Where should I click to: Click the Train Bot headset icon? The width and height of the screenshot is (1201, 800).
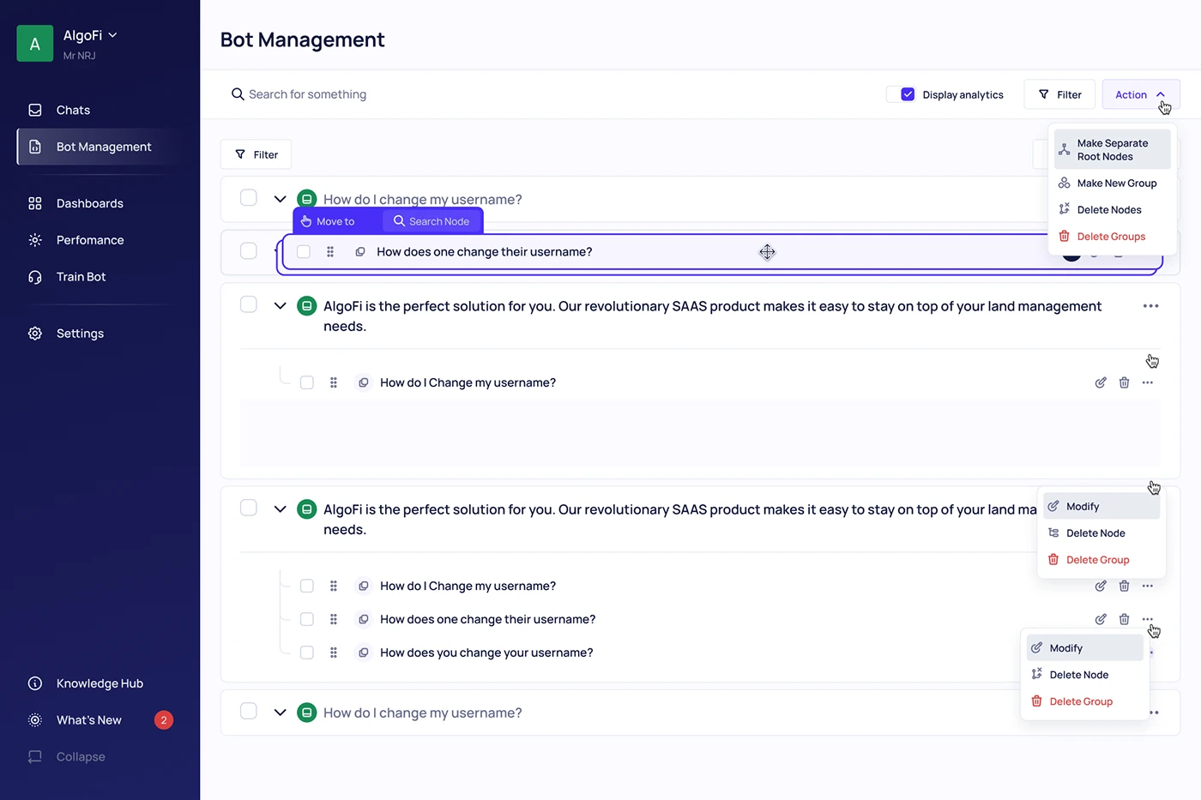pyautogui.click(x=35, y=277)
